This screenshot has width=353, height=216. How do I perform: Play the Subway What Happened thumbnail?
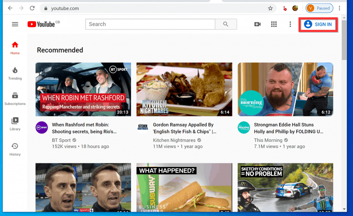pos(184,187)
